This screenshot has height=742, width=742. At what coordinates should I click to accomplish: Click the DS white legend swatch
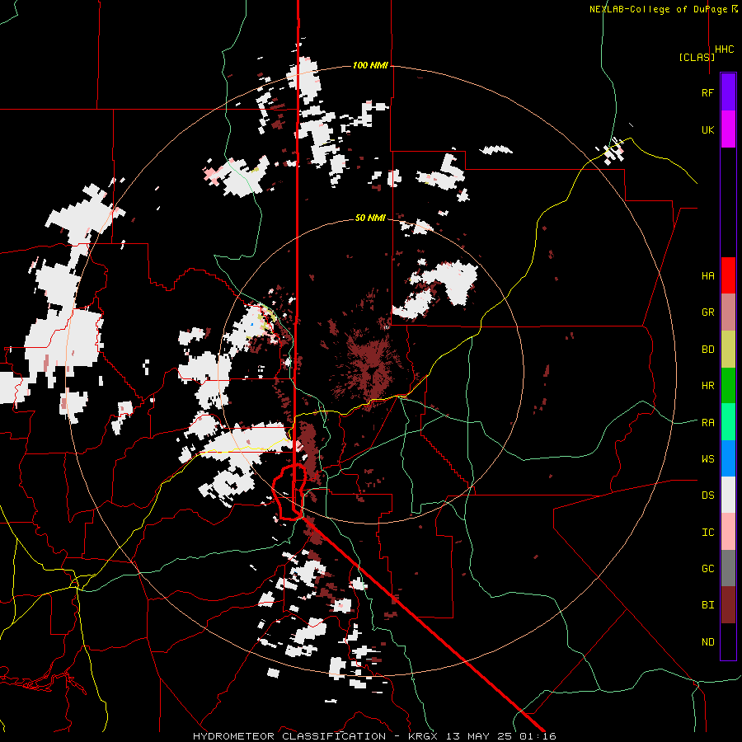pyautogui.click(x=728, y=495)
